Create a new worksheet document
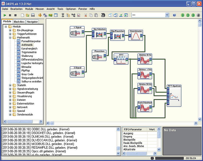Screen dimensions: 203x161 [23, 15]
